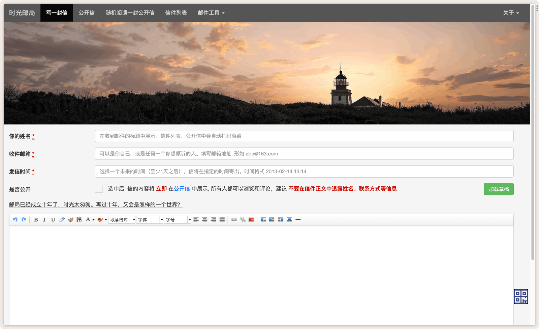The width and height of the screenshot is (539, 329).
Task: Check the 是否公开 checkbox
Action: pyautogui.click(x=99, y=189)
